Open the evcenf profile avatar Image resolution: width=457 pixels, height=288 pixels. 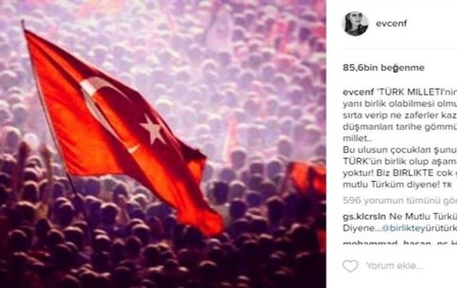click(355, 24)
